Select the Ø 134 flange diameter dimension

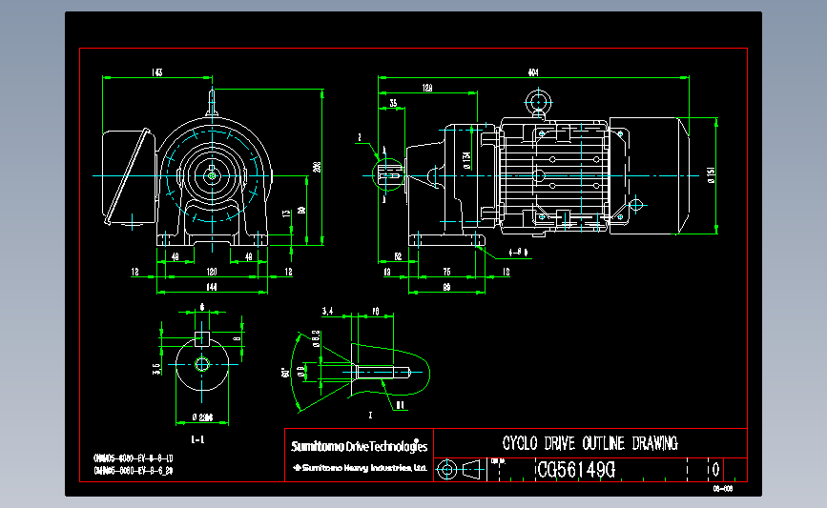pos(466,160)
